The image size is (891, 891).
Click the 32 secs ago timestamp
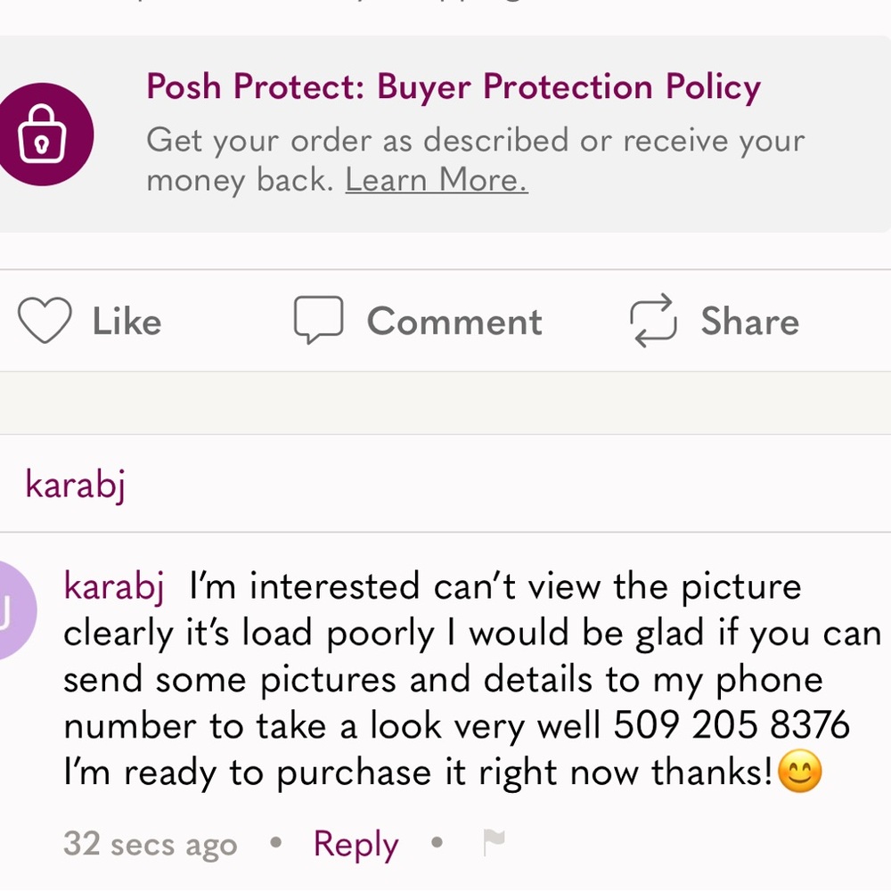150,843
